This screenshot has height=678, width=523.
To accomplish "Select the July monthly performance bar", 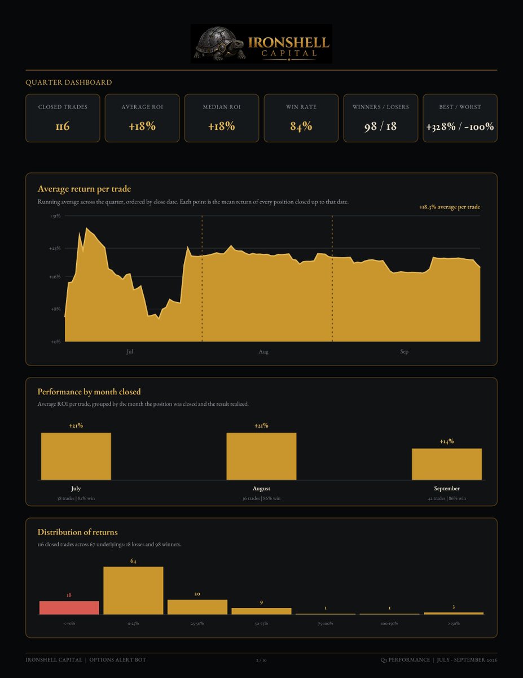I will click(76, 457).
